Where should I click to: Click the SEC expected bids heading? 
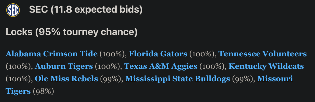click(86, 10)
